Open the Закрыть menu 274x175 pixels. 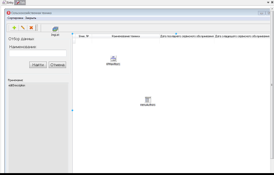coord(31,18)
